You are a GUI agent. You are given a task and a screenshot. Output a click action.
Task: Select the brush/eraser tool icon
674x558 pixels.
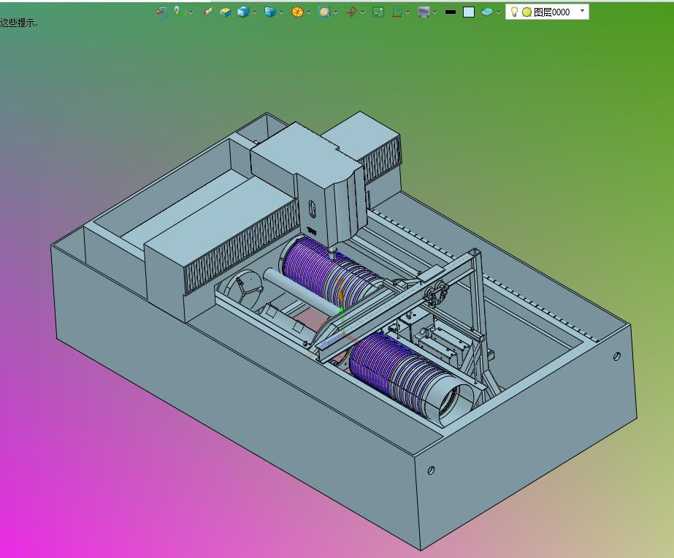(207, 12)
